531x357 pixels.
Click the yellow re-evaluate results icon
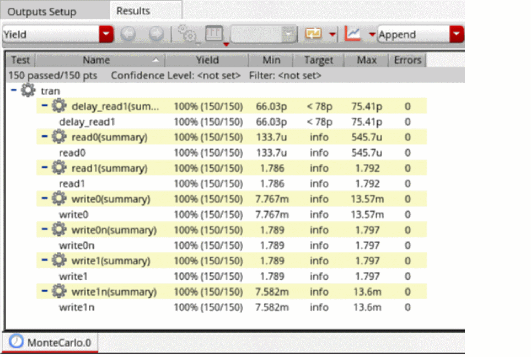coord(313,34)
